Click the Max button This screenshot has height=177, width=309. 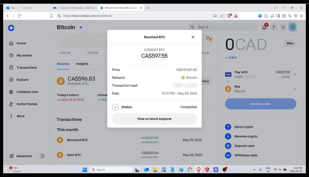(x=290, y=43)
